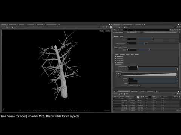Click inside the ramp curve editor
This screenshot has width=181, height=135.
tap(149, 74)
